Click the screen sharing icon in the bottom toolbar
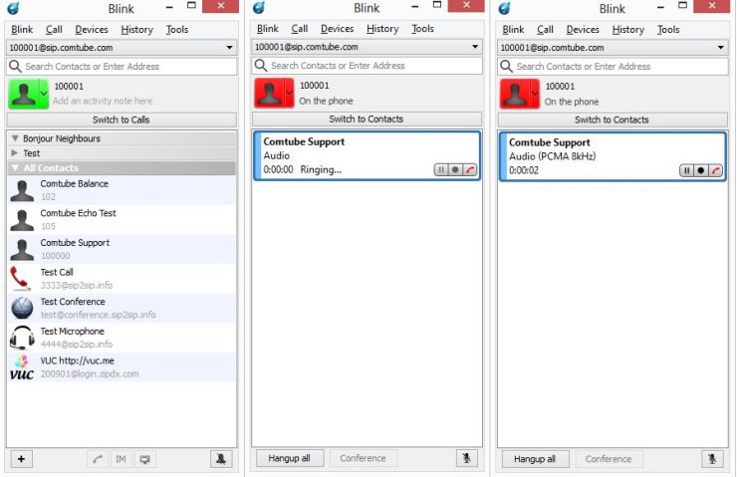Image resolution: width=737 pixels, height=477 pixels. 144,459
